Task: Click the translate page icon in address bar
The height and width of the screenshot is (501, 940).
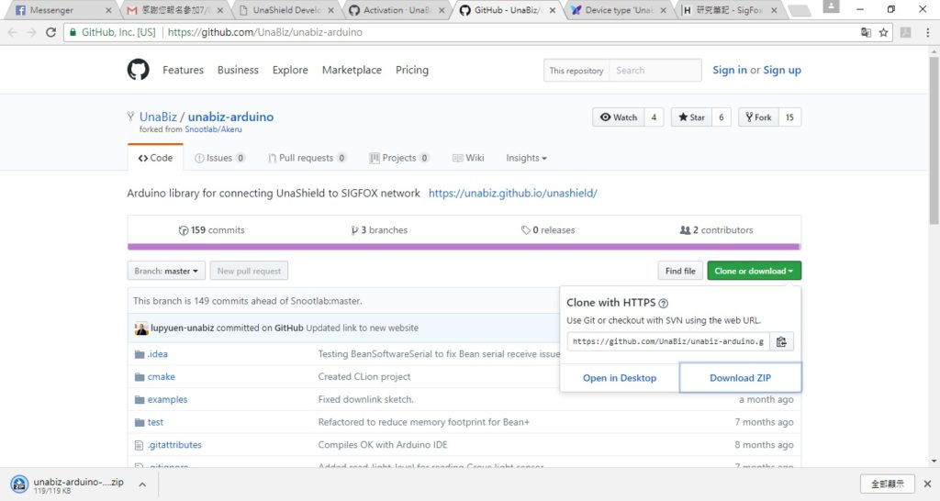Action: point(866,32)
